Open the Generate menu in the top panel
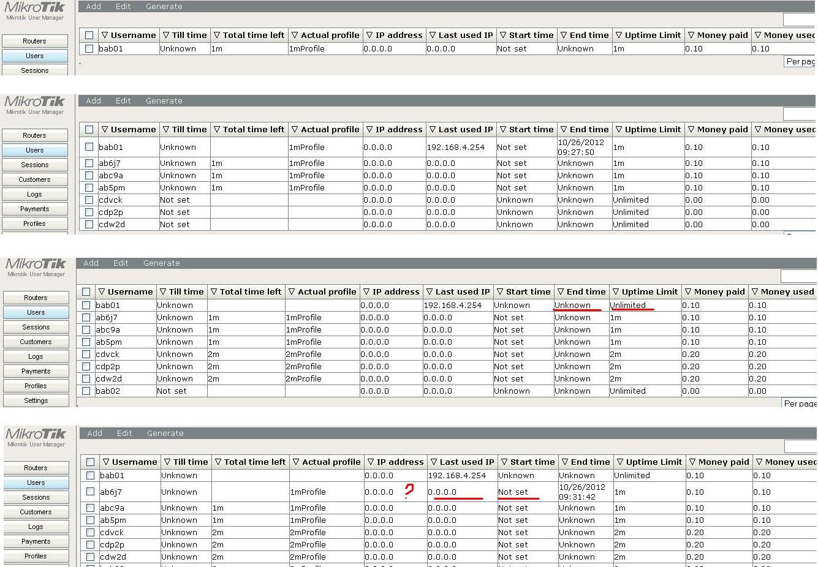This screenshot has width=818, height=567. (164, 6)
